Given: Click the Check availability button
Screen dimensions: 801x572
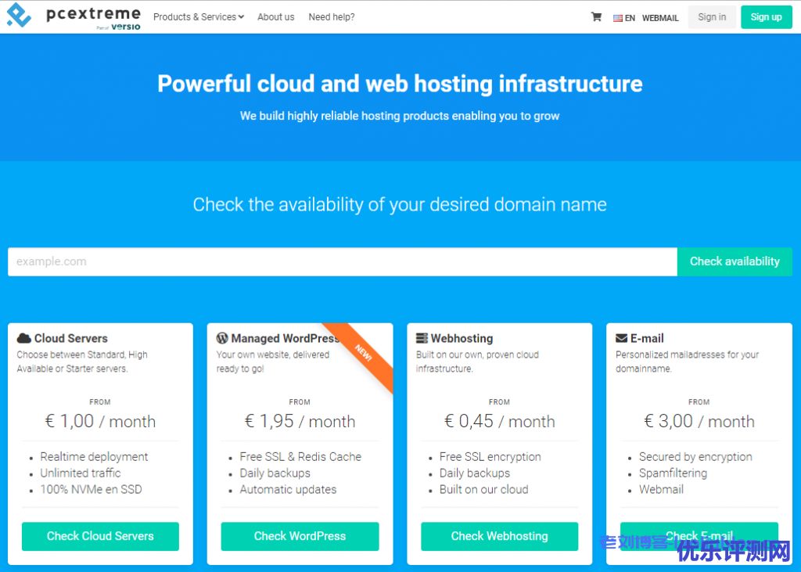Looking at the screenshot, I should pos(734,262).
